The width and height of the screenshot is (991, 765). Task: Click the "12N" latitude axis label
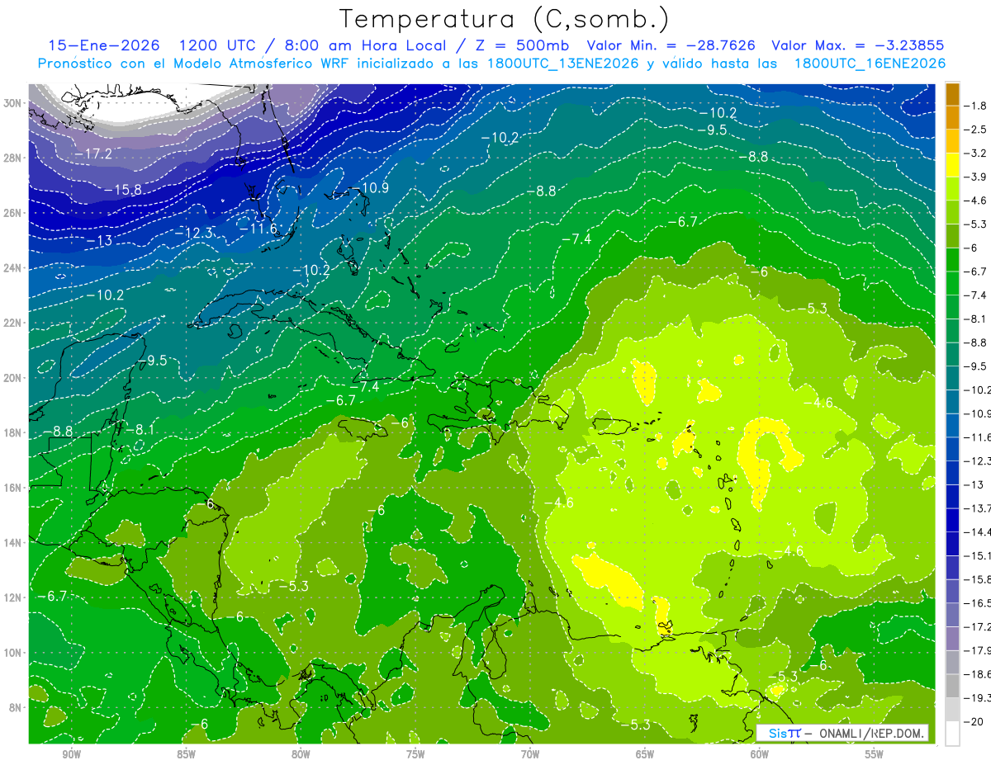(14, 597)
